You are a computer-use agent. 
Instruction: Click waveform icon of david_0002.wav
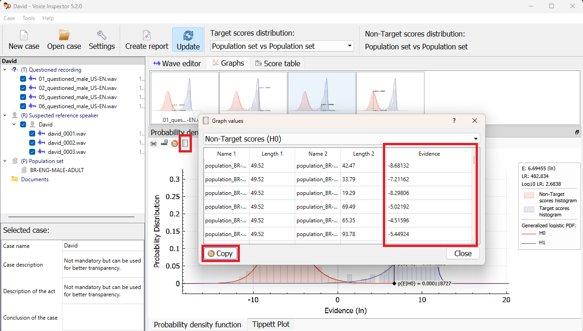tap(42, 143)
